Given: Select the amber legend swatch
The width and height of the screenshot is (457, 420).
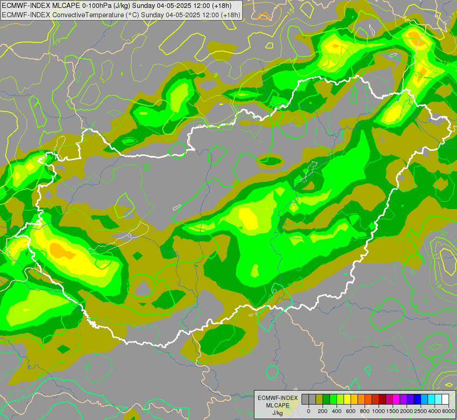Looking at the screenshot, I should (354, 399).
